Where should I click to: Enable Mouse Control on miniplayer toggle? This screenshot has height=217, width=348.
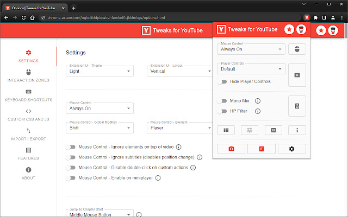[71, 177]
